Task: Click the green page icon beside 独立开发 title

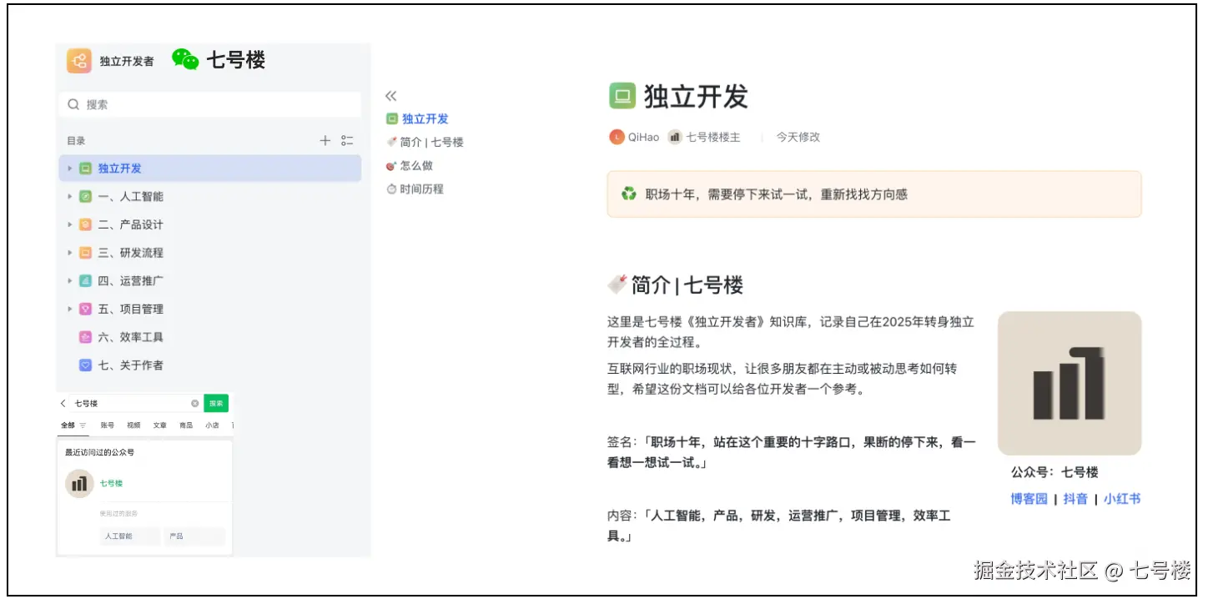Action: coord(622,97)
